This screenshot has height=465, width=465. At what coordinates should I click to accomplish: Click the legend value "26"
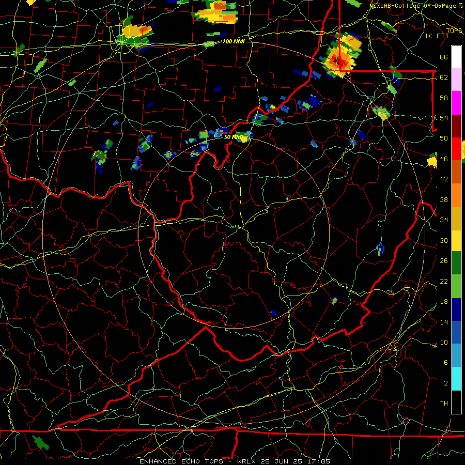tap(444, 261)
